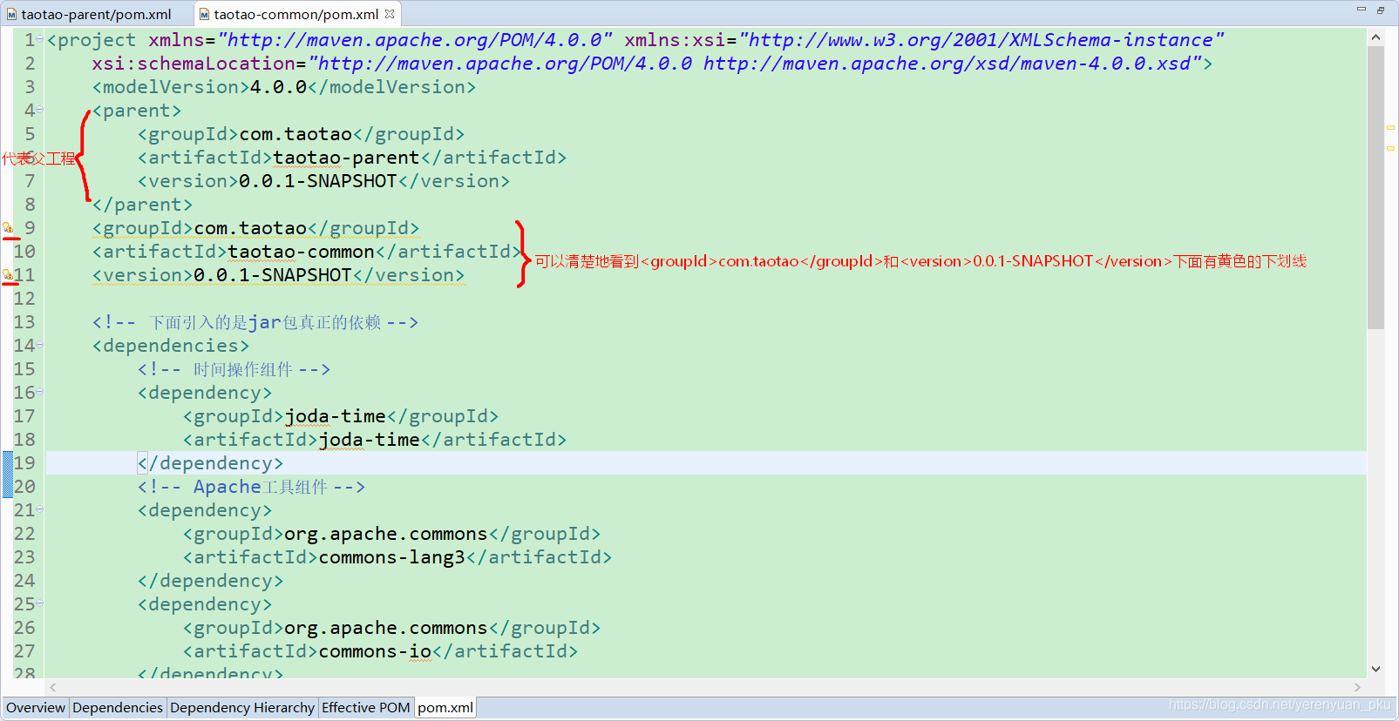Click the modelVersion 4.0.0 value
Screen dimensions: 1399x721
pos(278,87)
